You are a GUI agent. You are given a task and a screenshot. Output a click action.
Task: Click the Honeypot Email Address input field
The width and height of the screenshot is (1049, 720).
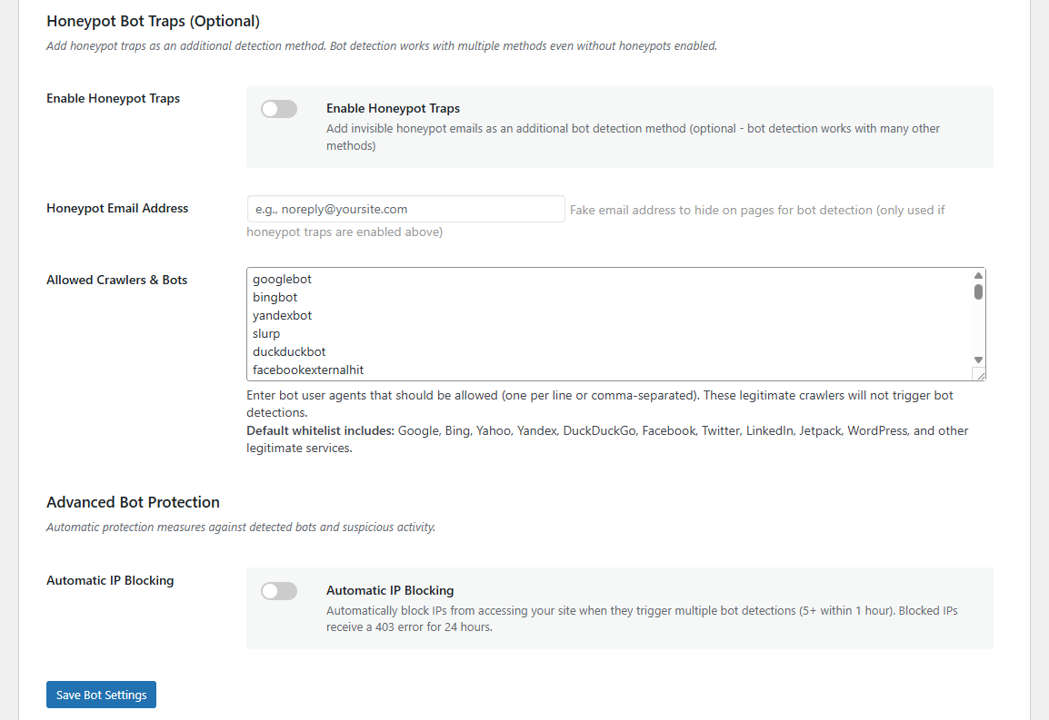[405, 209]
